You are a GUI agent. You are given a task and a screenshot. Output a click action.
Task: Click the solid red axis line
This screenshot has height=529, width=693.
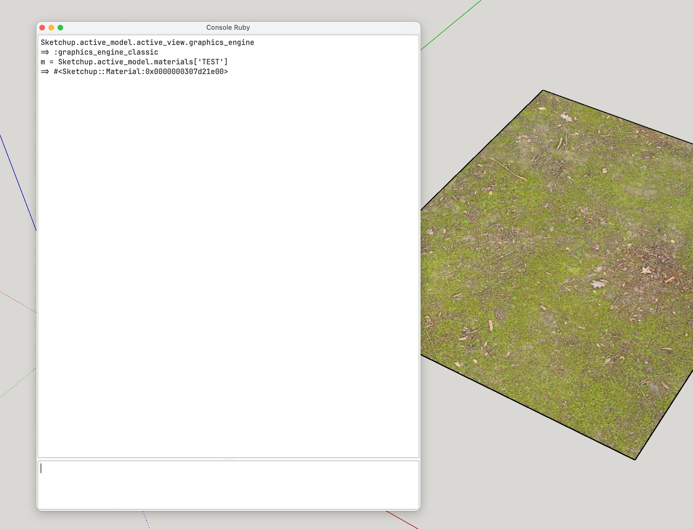coord(402,520)
